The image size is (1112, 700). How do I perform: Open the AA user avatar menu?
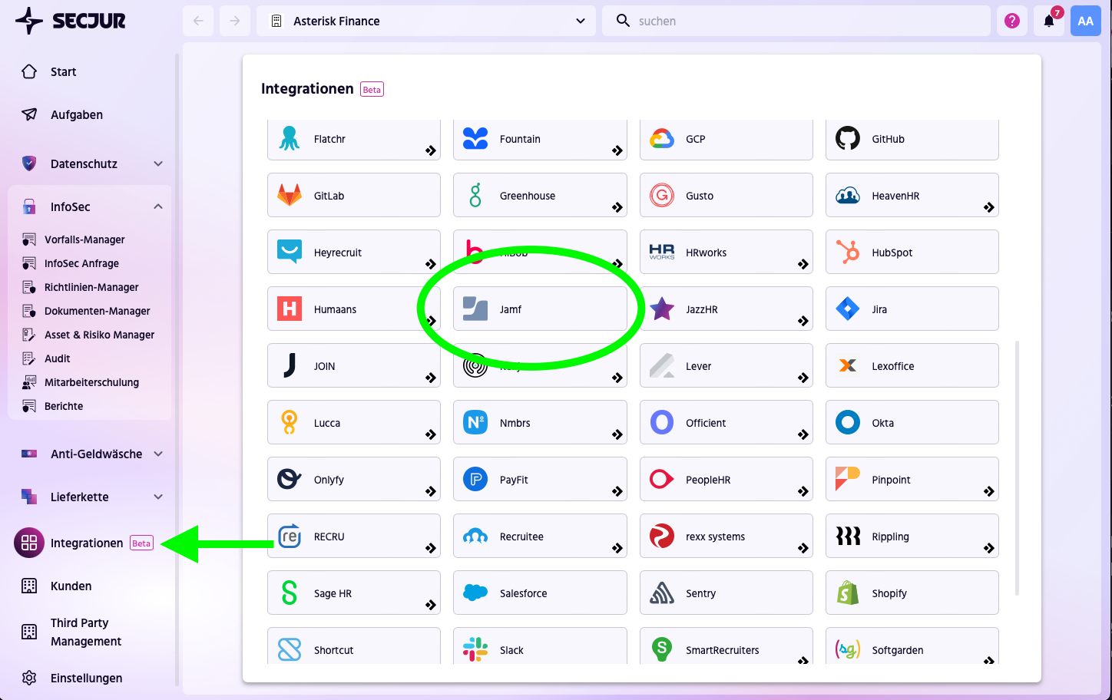[x=1086, y=21]
